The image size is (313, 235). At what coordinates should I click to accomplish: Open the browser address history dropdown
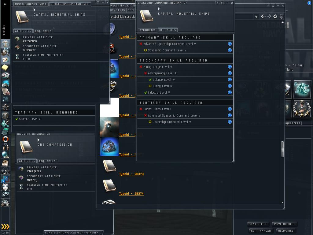point(256,17)
